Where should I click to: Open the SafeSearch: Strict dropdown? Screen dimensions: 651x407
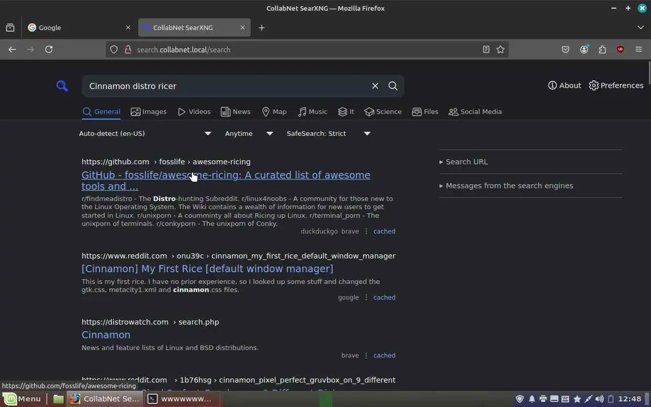329,133
